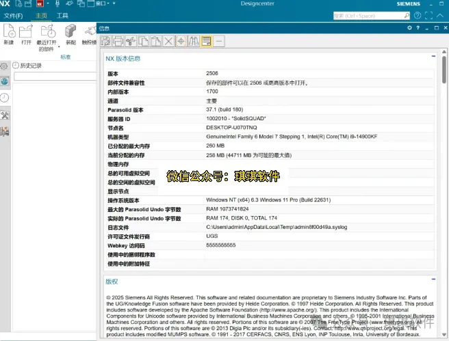Click the find binoculars icon in the Information toolbar
The image size is (449, 341).
(194, 41)
